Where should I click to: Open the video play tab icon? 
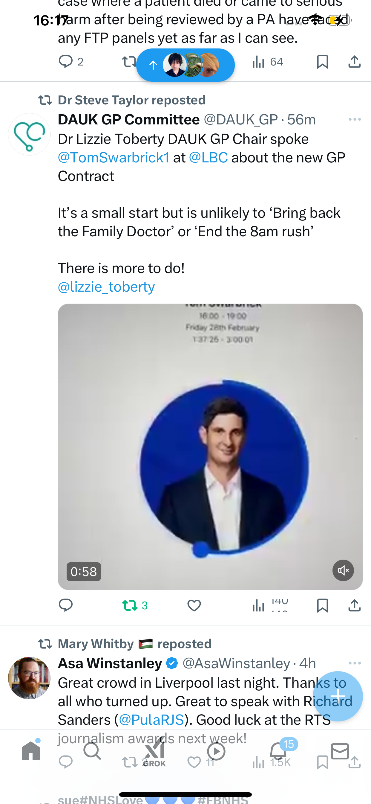216,751
